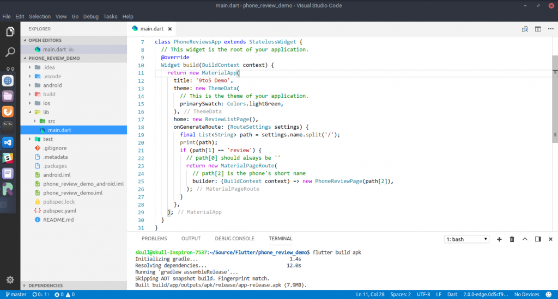Maximize the panel with the up chevron
558x299 pixels.
[525, 239]
